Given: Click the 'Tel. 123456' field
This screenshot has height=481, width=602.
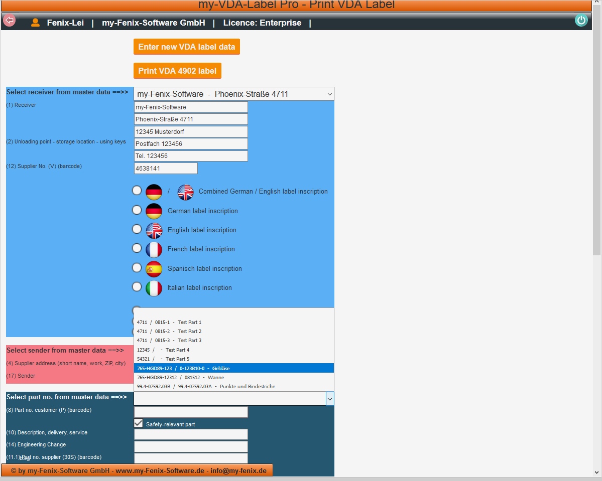Looking at the screenshot, I should (191, 155).
